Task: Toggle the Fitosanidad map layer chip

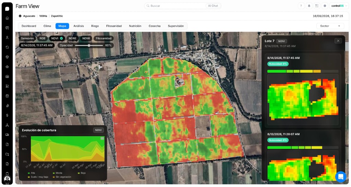Action: (104, 38)
